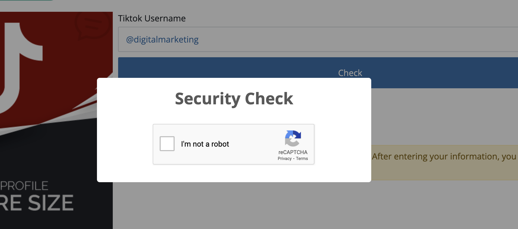Tick the "I'm not a robot" checkbox
Screen dimensions: 518x229
coord(167,144)
